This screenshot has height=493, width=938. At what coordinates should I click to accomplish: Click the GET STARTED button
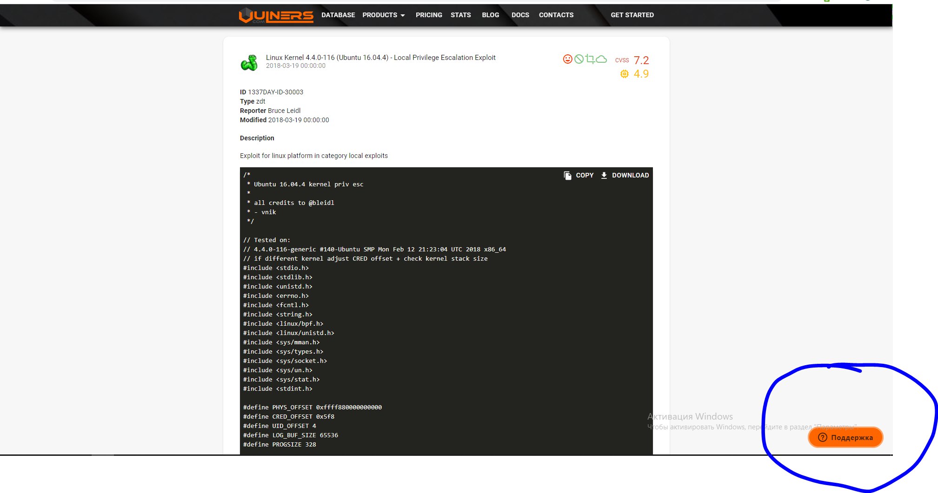pyautogui.click(x=632, y=15)
